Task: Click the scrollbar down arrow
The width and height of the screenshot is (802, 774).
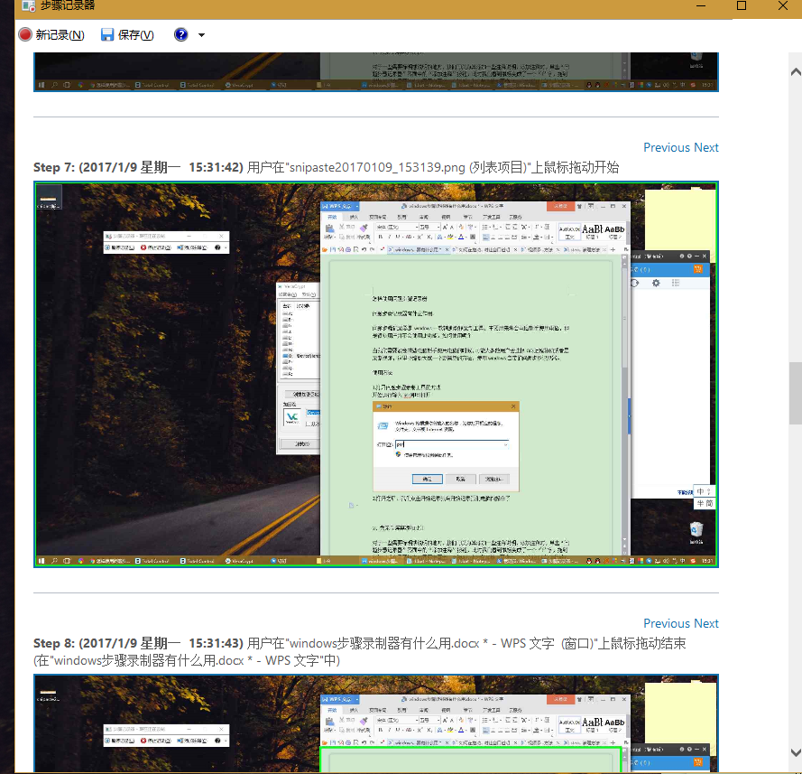Action: (x=795, y=752)
